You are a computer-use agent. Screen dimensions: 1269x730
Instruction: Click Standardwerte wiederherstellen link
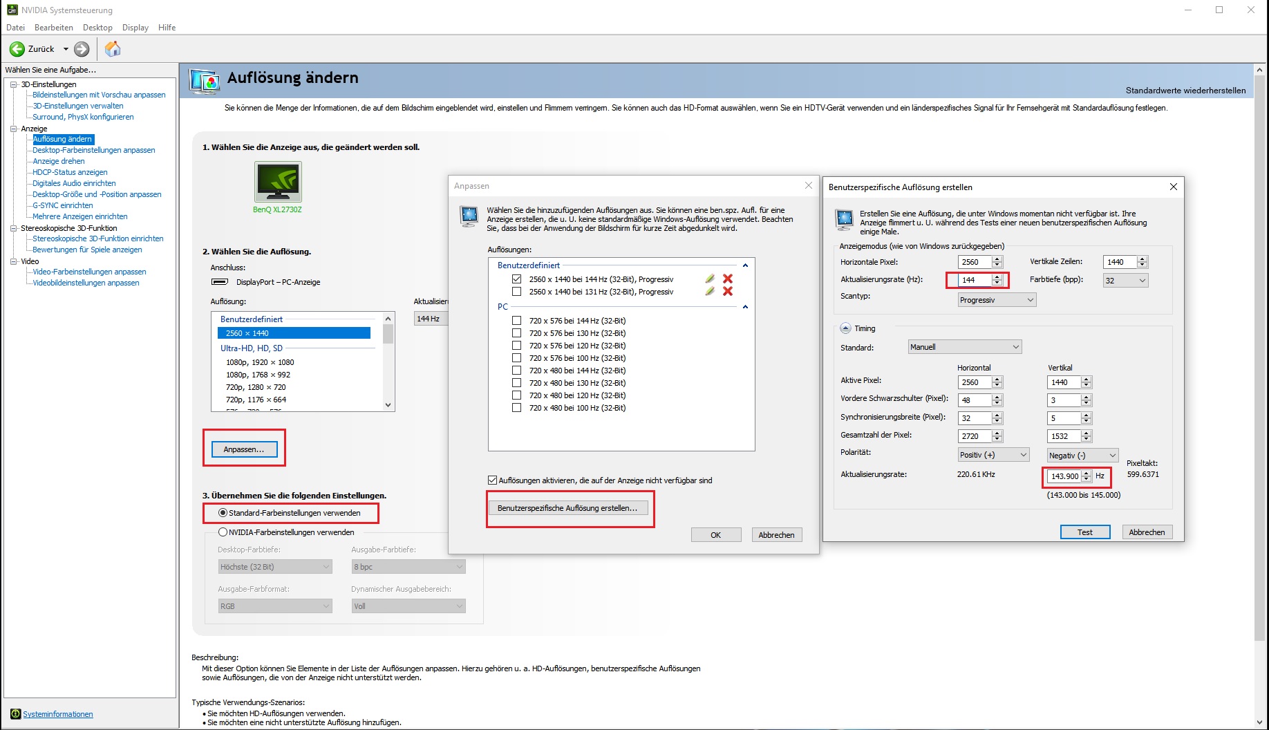coord(1185,91)
